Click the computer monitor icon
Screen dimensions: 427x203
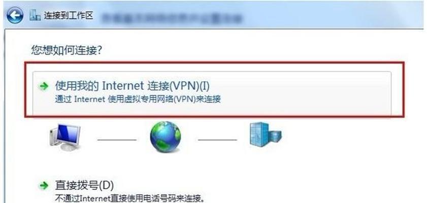point(65,137)
